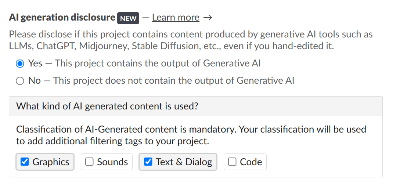Click the "Graphics" label text

click(x=51, y=162)
